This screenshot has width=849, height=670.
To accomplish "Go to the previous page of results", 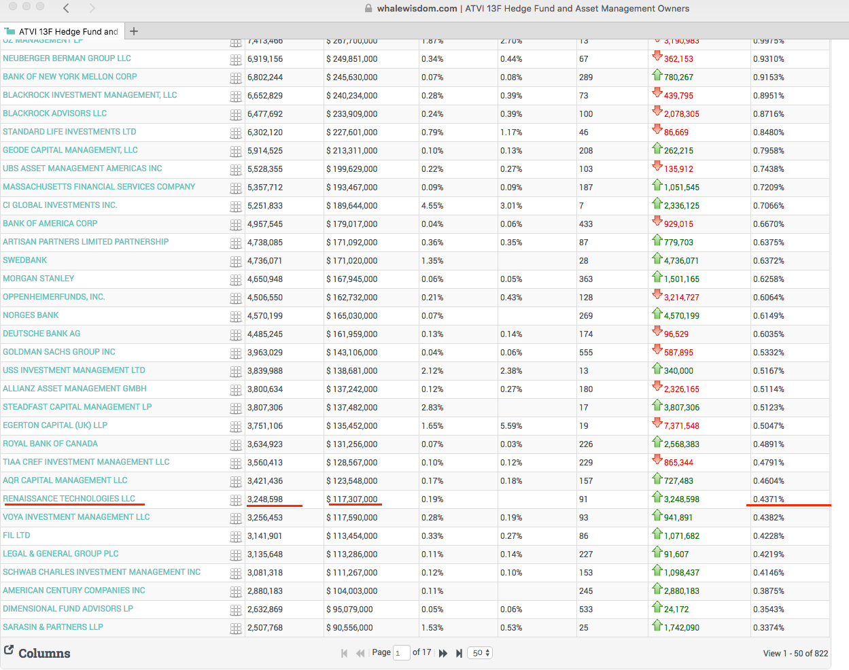I will click(x=360, y=653).
